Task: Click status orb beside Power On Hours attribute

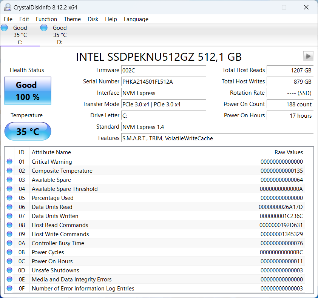Action: (x=9, y=261)
